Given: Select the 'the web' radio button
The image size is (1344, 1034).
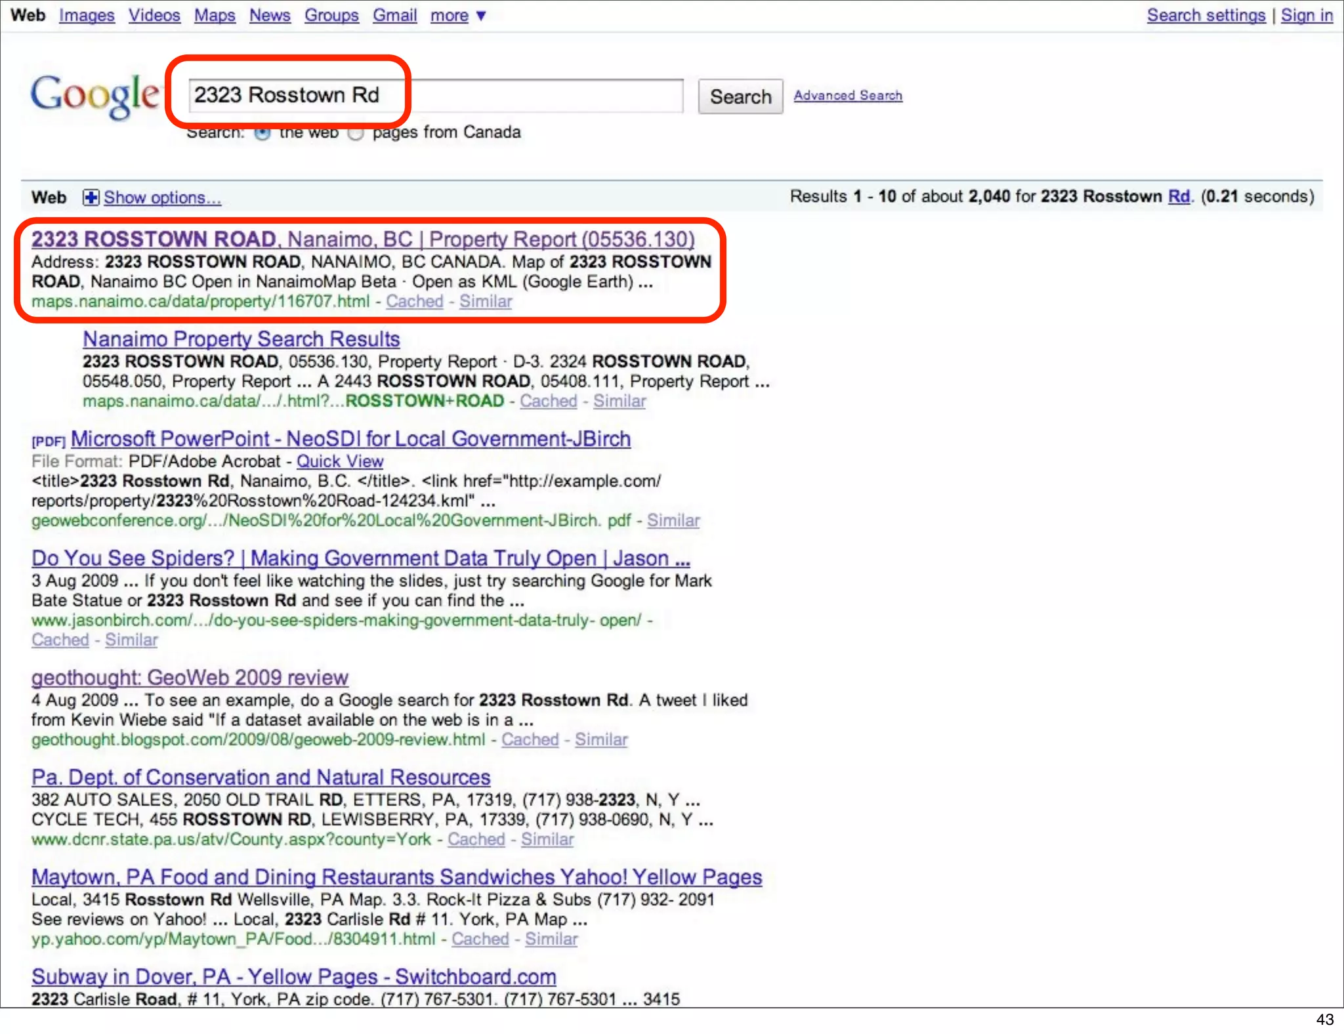Looking at the screenshot, I should (262, 134).
